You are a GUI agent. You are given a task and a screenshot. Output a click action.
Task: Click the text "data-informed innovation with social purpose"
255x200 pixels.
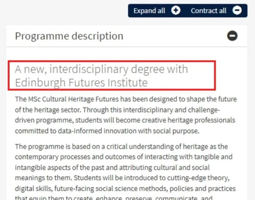pyautogui.click(x=123, y=131)
